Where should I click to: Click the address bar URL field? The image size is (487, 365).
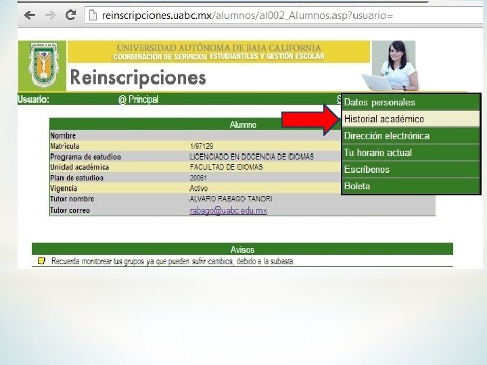coord(283,15)
